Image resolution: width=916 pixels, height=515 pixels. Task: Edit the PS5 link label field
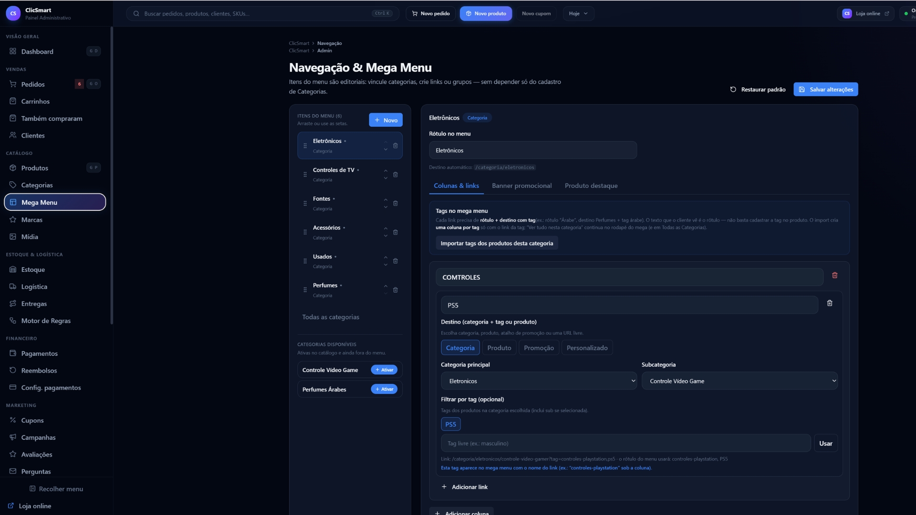point(630,305)
